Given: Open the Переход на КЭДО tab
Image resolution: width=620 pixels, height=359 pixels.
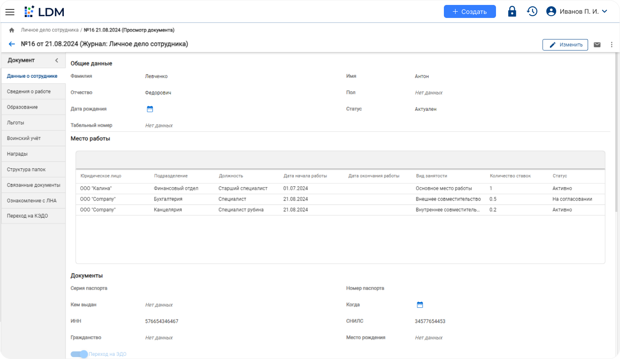Looking at the screenshot, I should [33, 216].
